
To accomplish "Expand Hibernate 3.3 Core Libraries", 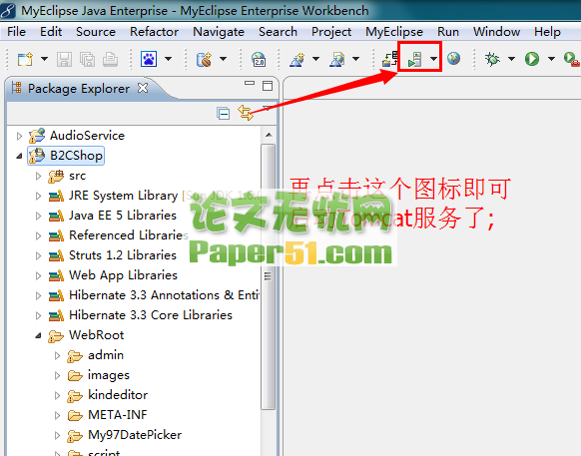I will pyautogui.click(x=38, y=316).
